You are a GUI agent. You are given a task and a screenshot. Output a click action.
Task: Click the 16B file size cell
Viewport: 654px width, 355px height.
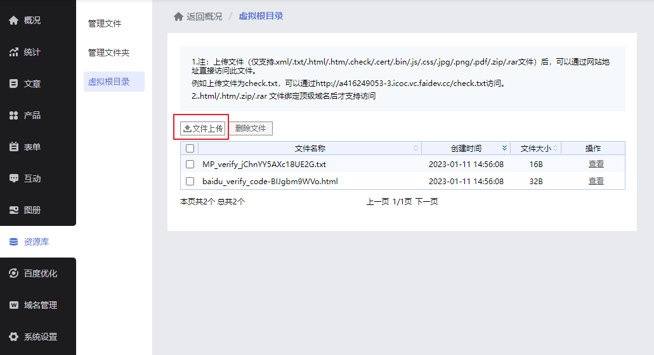[536, 165]
